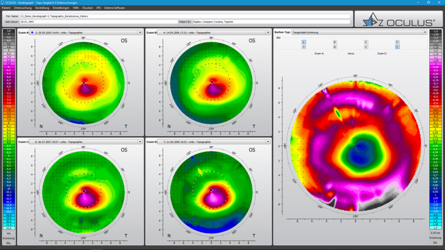Open the Untersuchung menu

pos(22,8)
